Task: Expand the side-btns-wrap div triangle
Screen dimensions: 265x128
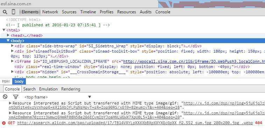Action: click(x=12, y=46)
